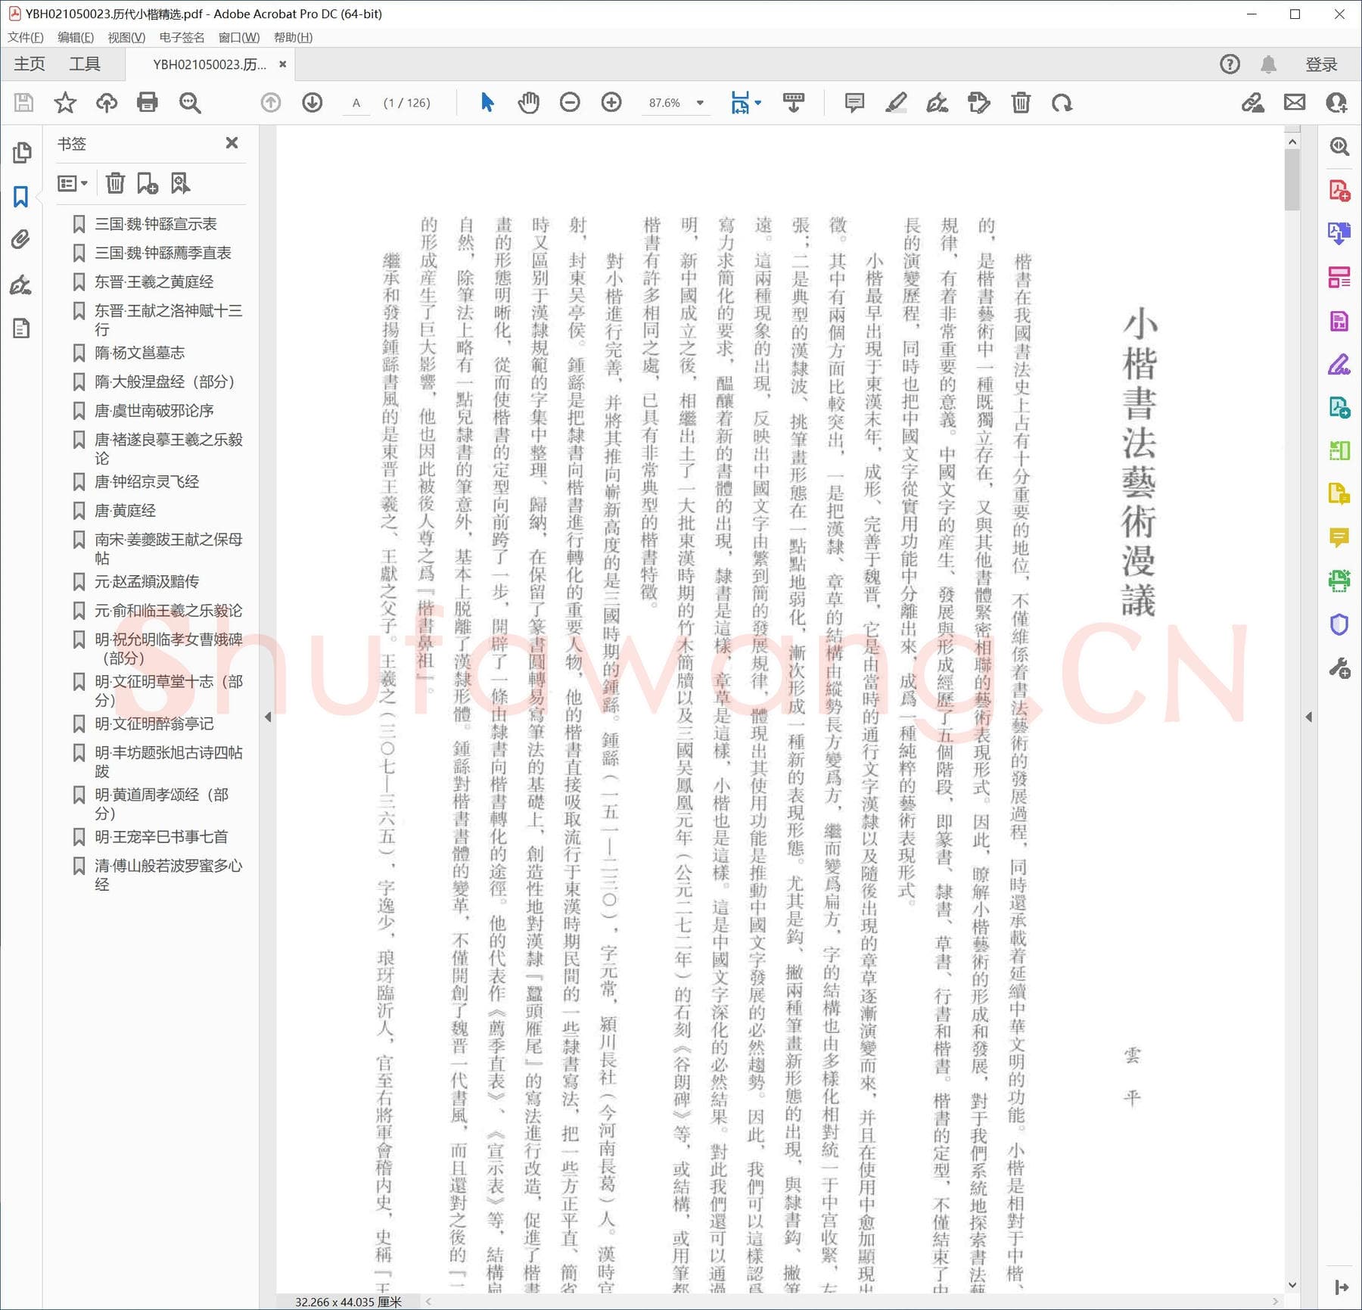Open the 窗口 menu

(239, 37)
